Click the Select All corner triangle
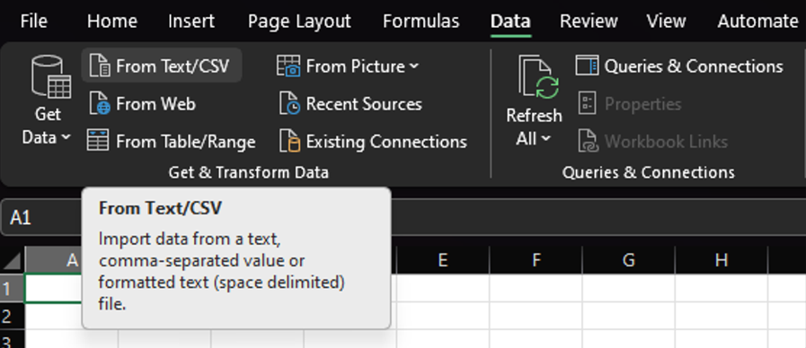The width and height of the screenshot is (806, 348). [x=12, y=260]
